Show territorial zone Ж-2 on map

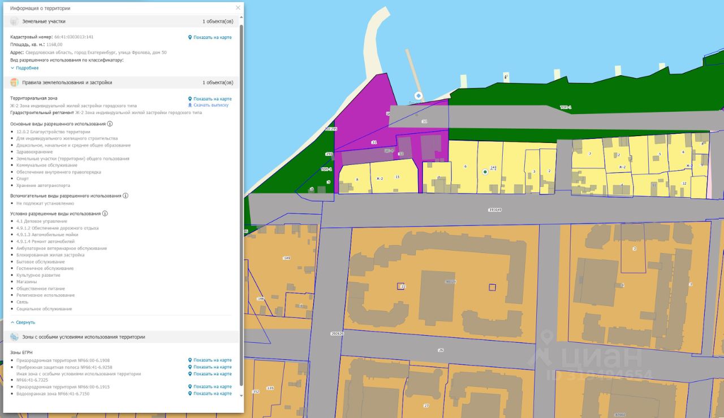click(210, 99)
